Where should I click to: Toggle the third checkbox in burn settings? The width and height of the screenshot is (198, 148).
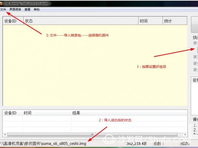(x=195, y=63)
